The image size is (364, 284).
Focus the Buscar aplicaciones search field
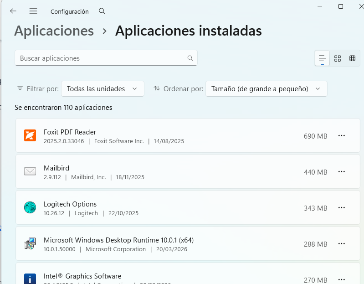tap(106, 58)
